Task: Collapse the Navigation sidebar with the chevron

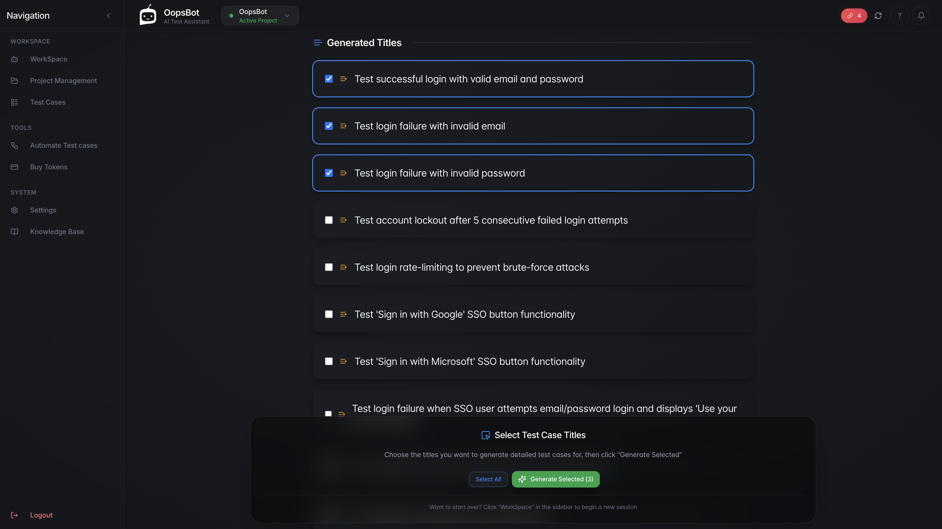Action: (x=109, y=16)
